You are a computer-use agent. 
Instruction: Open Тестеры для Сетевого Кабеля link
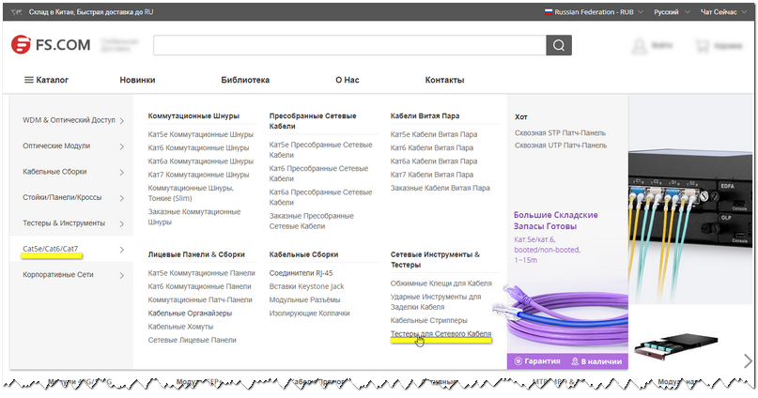(x=441, y=334)
